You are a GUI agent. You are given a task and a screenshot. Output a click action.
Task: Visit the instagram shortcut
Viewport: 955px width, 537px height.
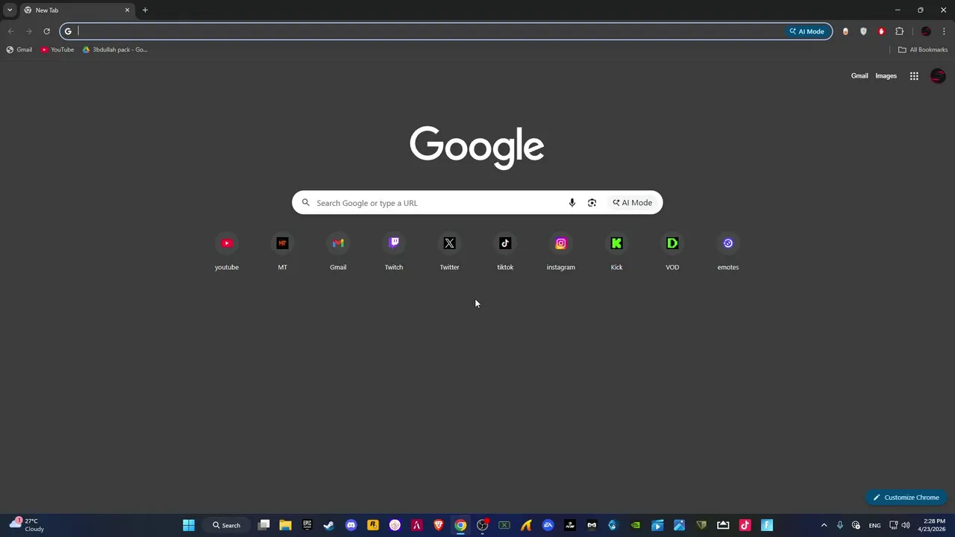[x=561, y=252]
